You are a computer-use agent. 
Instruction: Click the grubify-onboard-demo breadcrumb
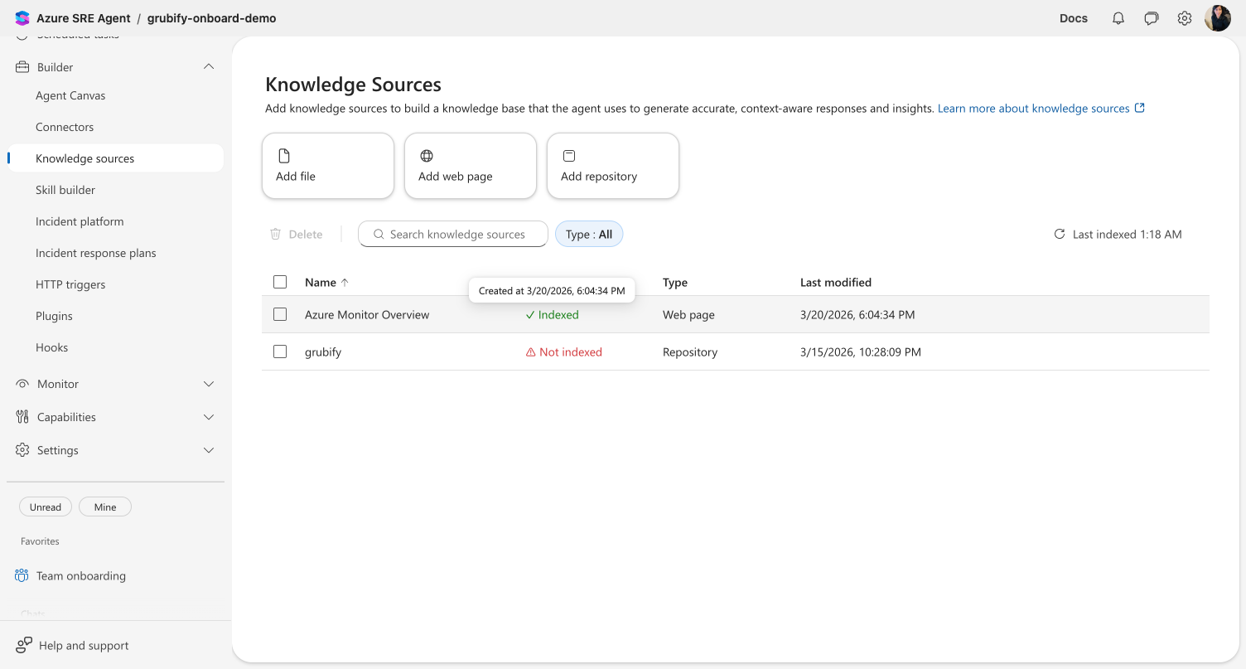pyautogui.click(x=212, y=18)
